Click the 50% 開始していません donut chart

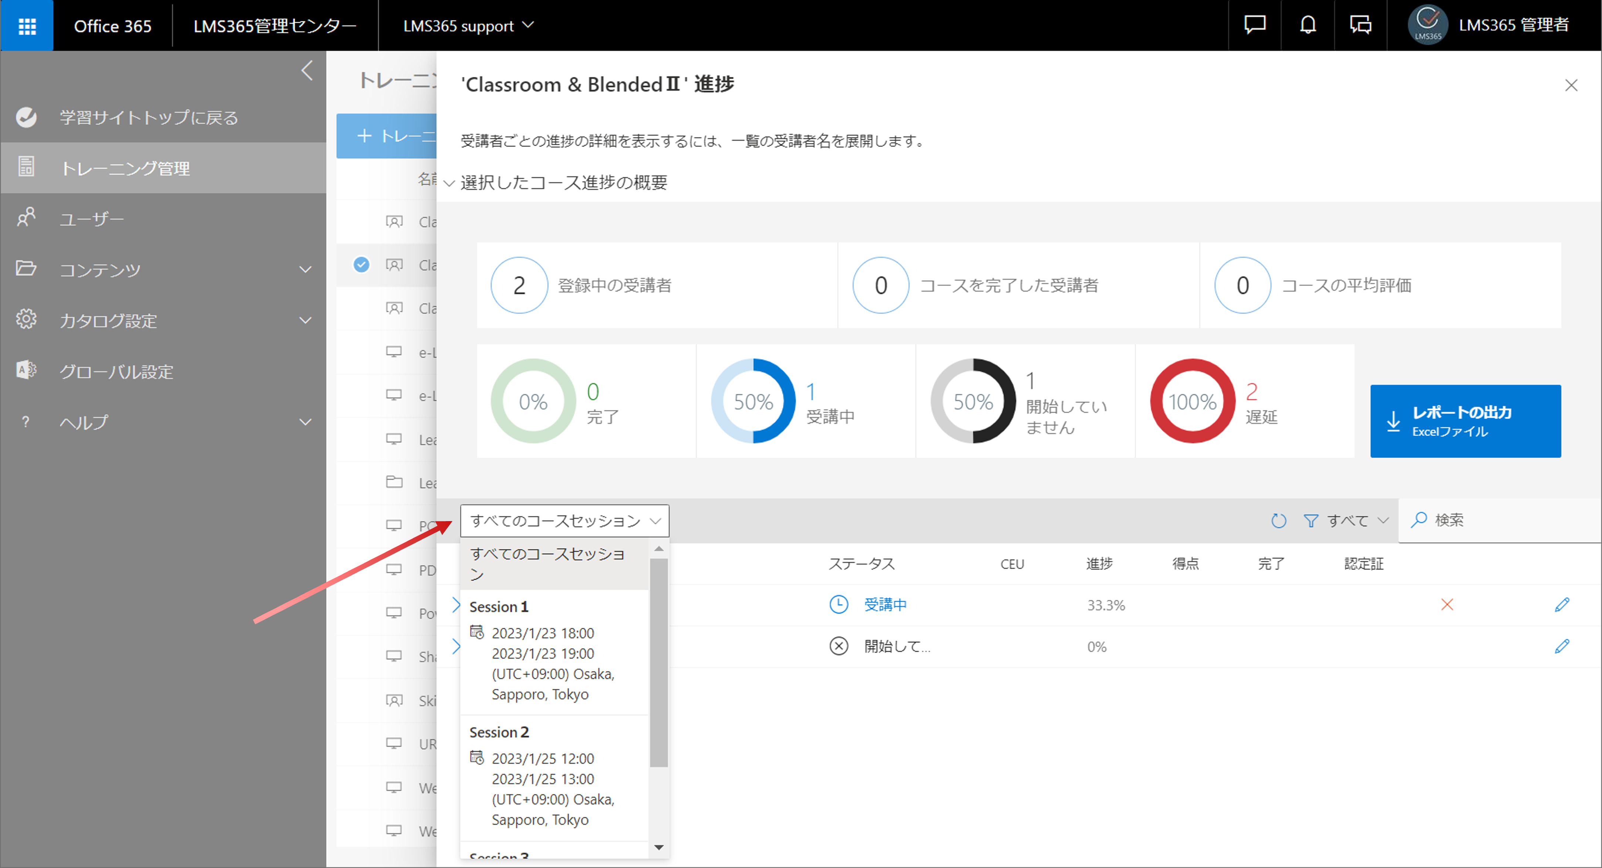[x=973, y=401]
